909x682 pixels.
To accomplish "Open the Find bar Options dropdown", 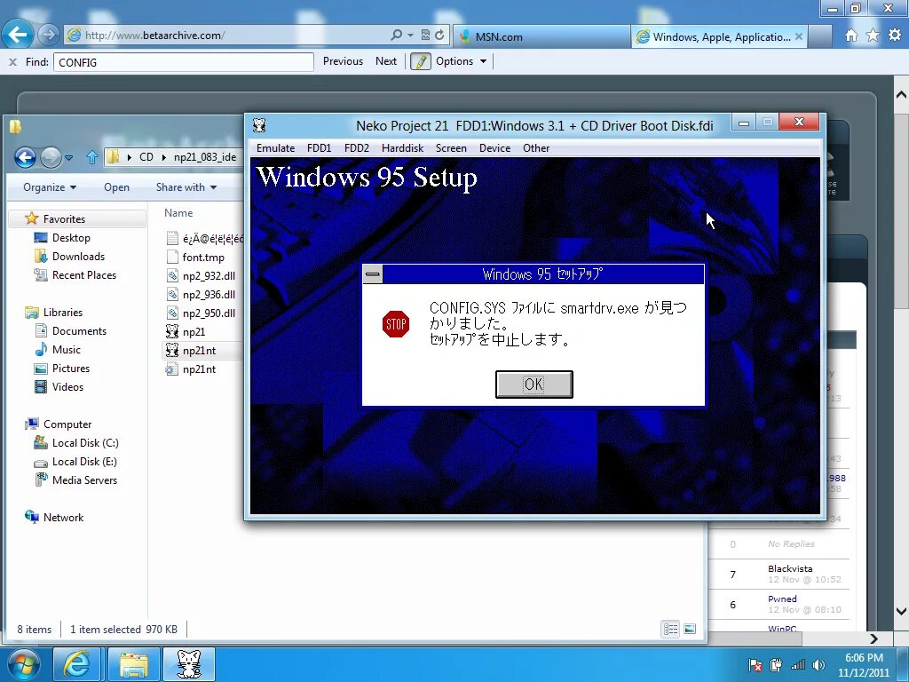I will [x=462, y=61].
